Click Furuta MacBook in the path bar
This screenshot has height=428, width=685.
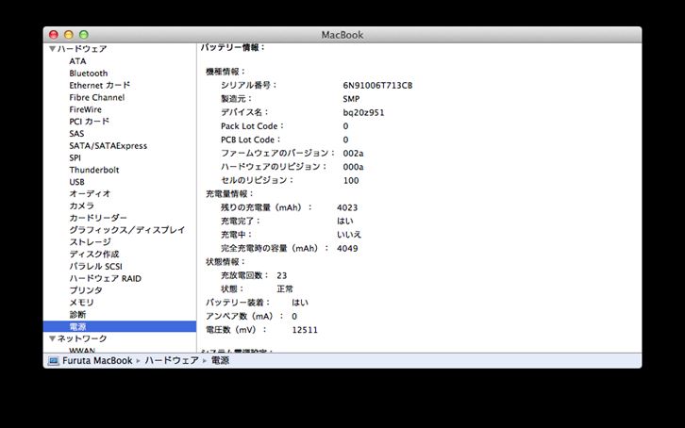[x=97, y=361]
